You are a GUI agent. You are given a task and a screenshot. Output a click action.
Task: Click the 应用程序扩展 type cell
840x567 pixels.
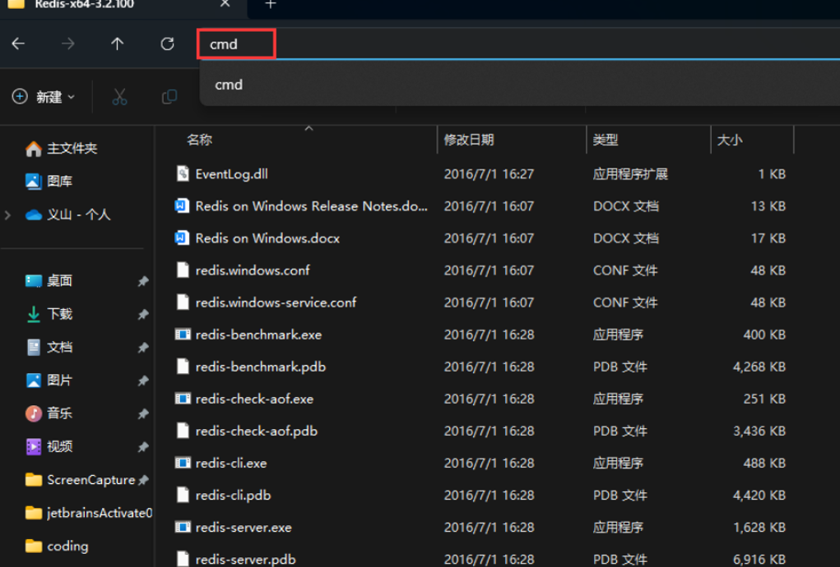630,174
